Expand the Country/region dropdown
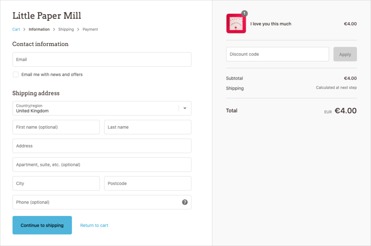Screen dimensions: 371x246 click(102, 108)
